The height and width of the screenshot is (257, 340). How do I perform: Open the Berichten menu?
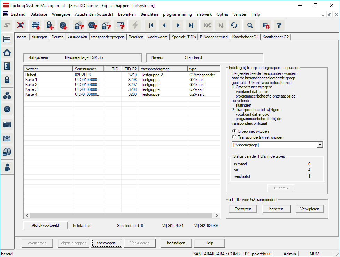click(x=149, y=14)
